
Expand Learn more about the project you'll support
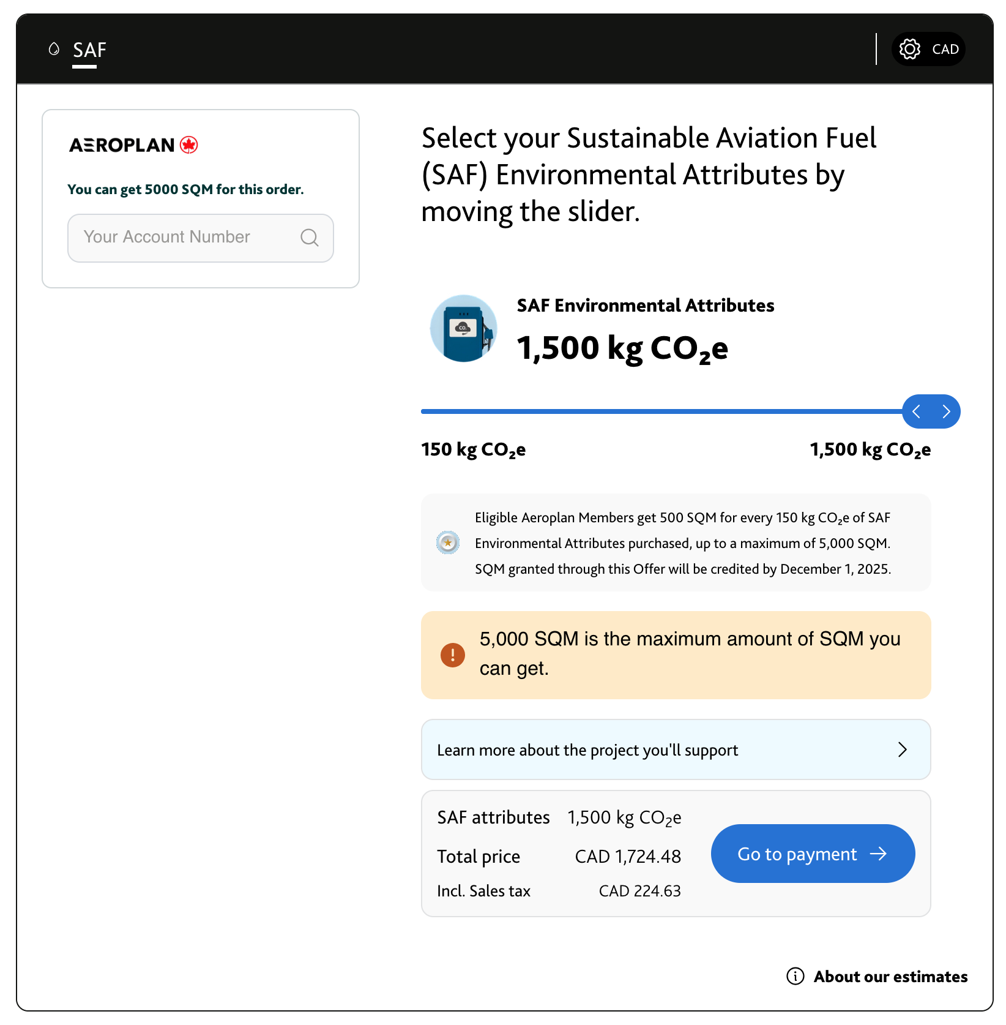click(x=676, y=749)
